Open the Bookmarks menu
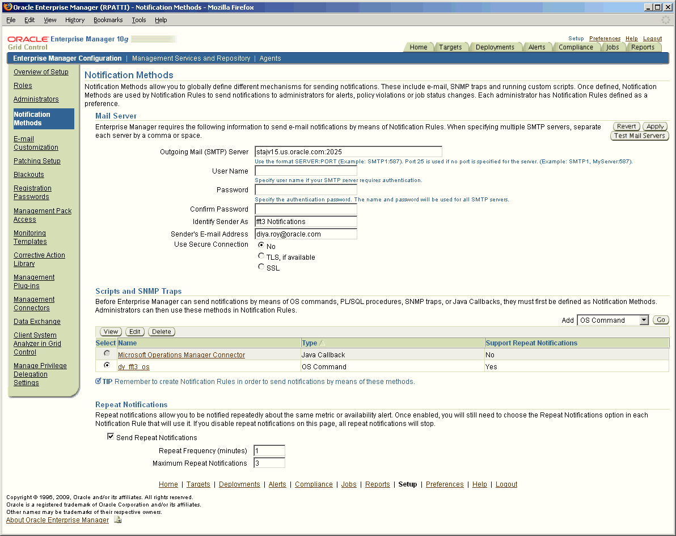The height and width of the screenshot is (536, 676). click(x=108, y=20)
